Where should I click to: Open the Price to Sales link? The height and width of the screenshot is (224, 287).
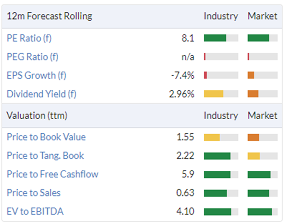pos(34,193)
